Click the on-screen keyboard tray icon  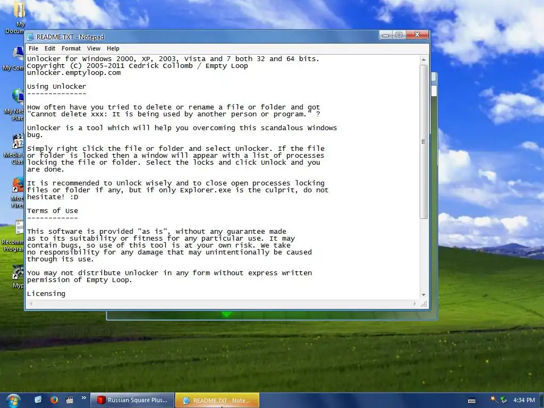[x=472, y=401]
